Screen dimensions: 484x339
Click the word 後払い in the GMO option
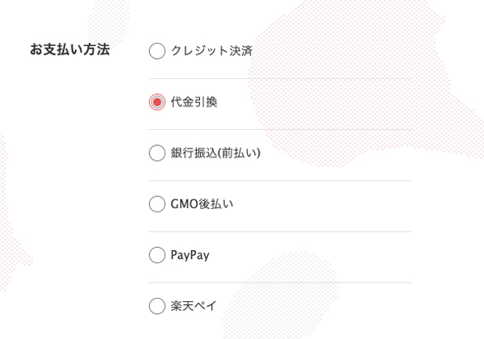216,204
